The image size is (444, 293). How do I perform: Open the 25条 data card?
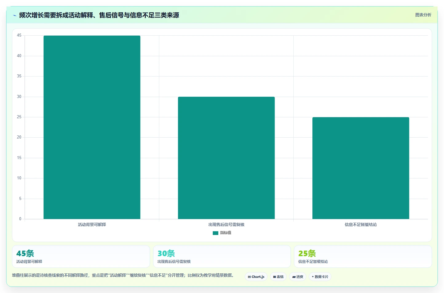[363, 256]
